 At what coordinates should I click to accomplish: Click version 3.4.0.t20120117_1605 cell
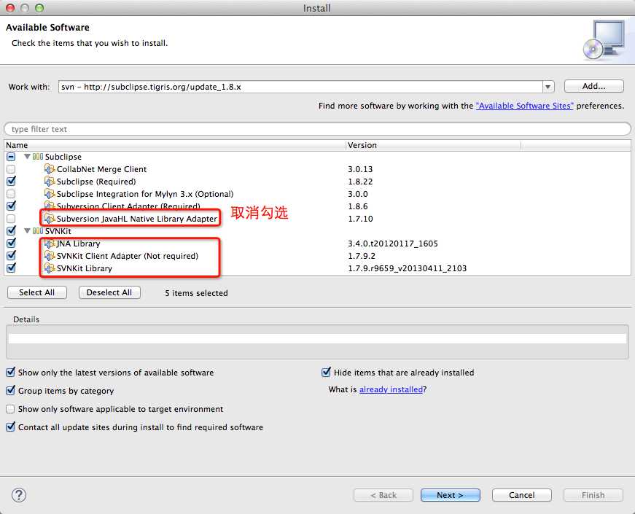point(393,244)
